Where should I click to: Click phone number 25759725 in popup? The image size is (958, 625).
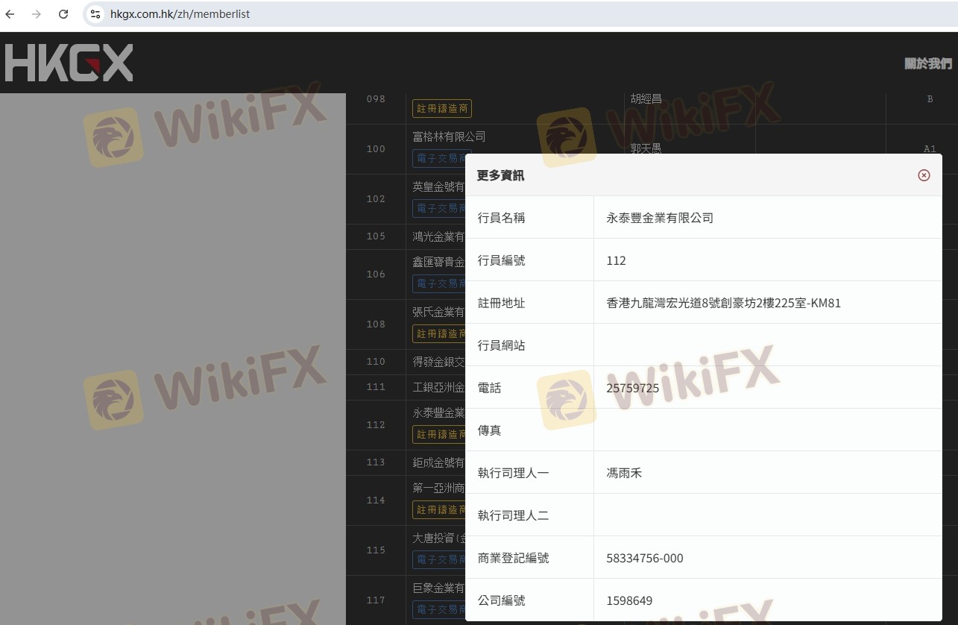click(x=632, y=388)
